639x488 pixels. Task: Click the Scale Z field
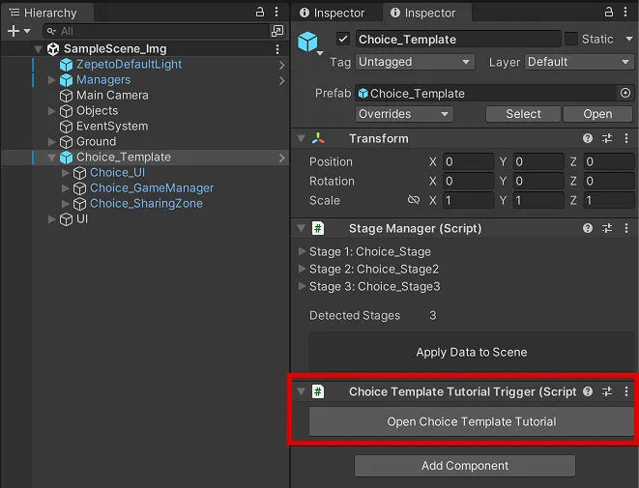[608, 200]
